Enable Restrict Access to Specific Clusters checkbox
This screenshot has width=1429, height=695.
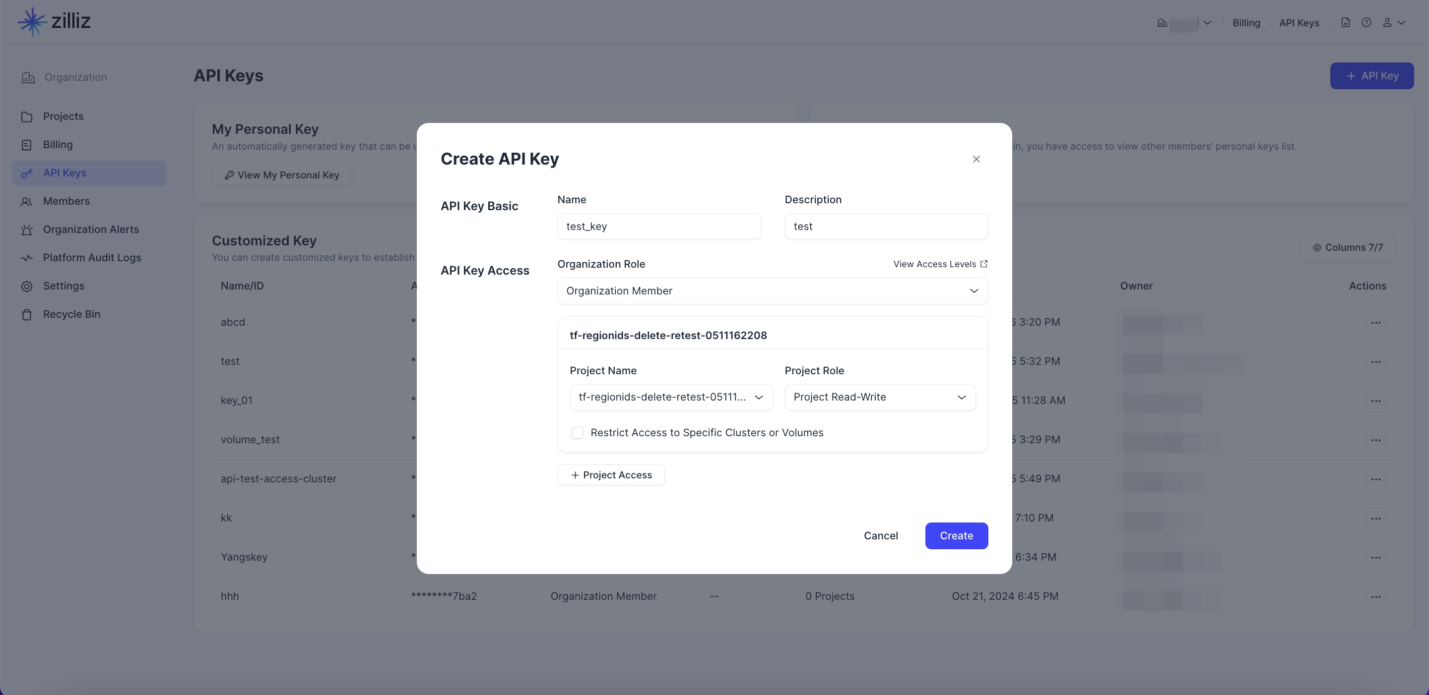tap(578, 433)
